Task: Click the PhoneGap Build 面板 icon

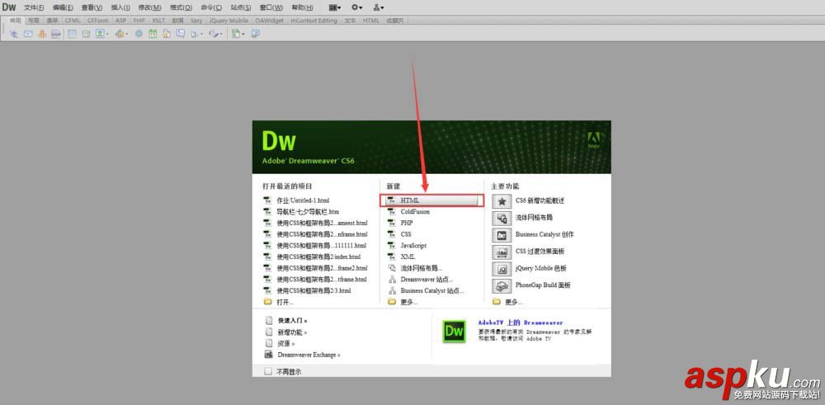Action: pos(502,285)
